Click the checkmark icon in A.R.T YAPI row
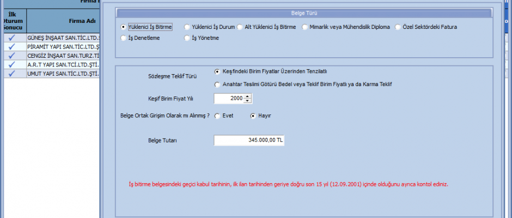The width and height of the screenshot is (512, 218). [12, 64]
